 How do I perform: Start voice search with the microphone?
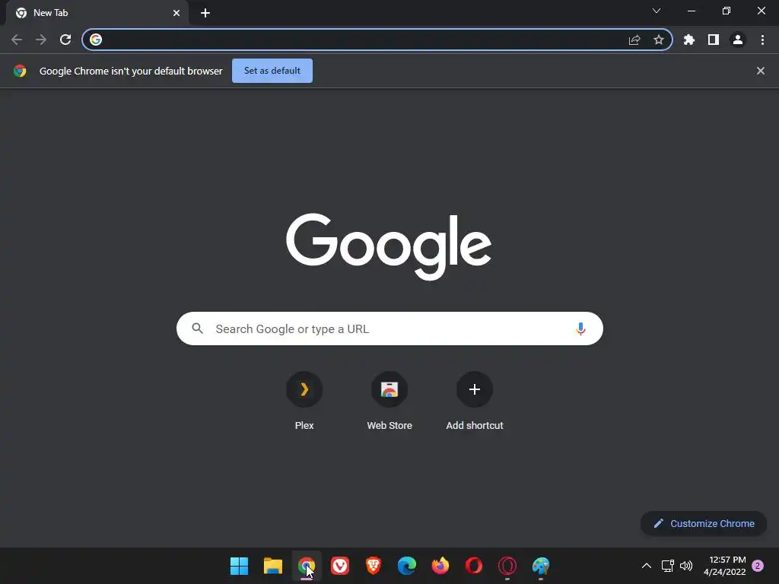tap(580, 328)
